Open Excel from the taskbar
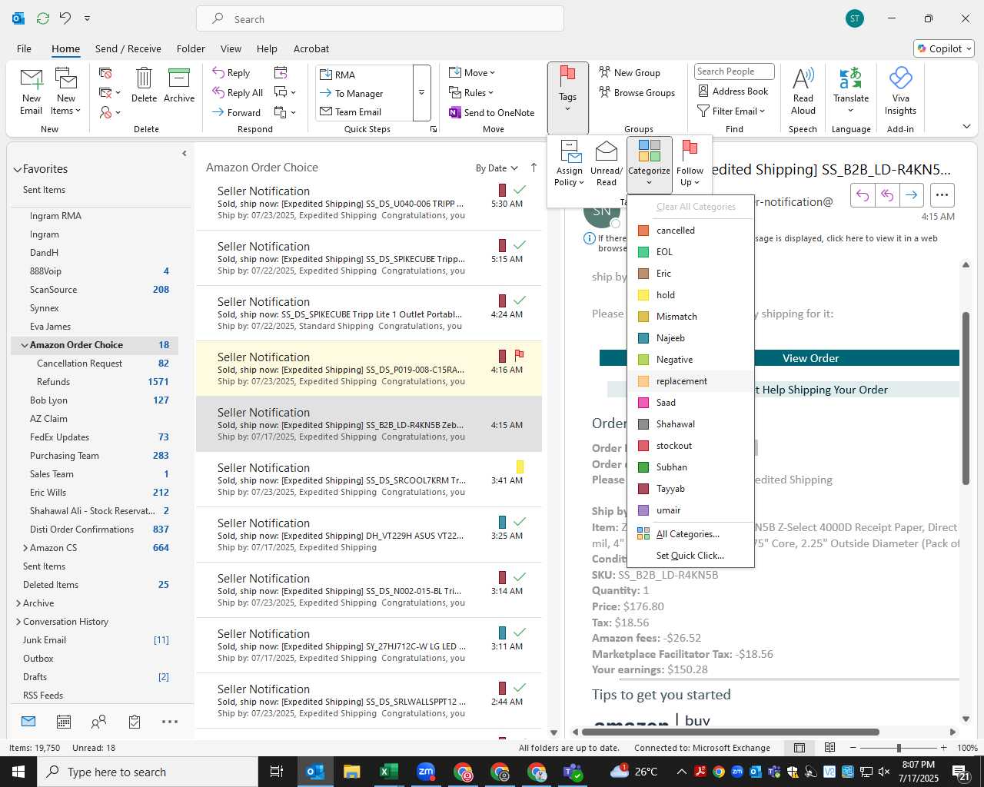This screenshot has height=787, width=984. point(389,772)
